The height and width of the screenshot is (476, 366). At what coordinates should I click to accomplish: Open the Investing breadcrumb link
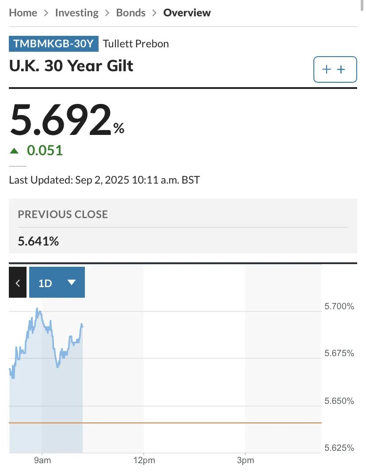coord(76,13)
